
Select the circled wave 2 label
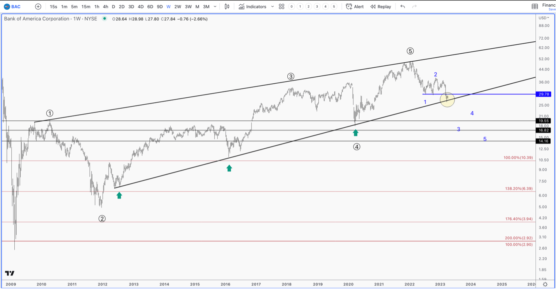point(102,219)
